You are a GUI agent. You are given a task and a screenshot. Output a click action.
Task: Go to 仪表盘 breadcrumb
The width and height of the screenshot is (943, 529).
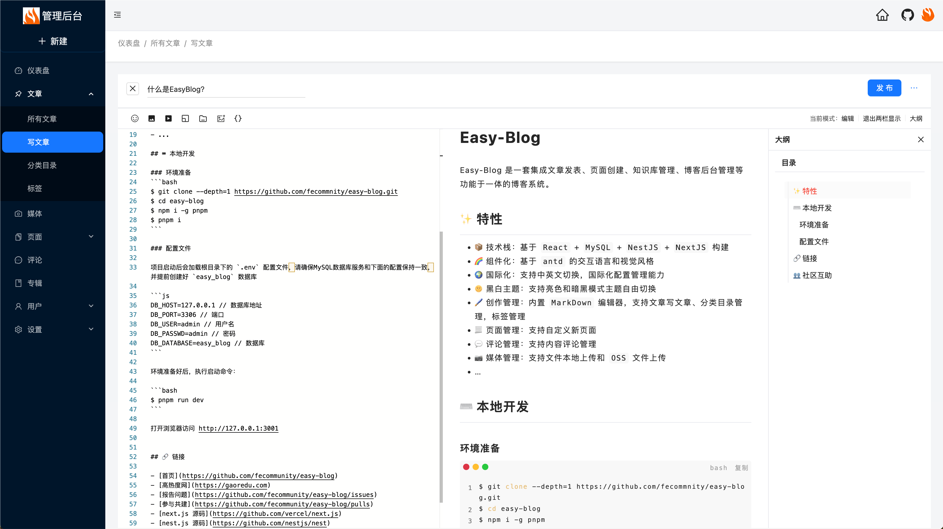point(129,43)
